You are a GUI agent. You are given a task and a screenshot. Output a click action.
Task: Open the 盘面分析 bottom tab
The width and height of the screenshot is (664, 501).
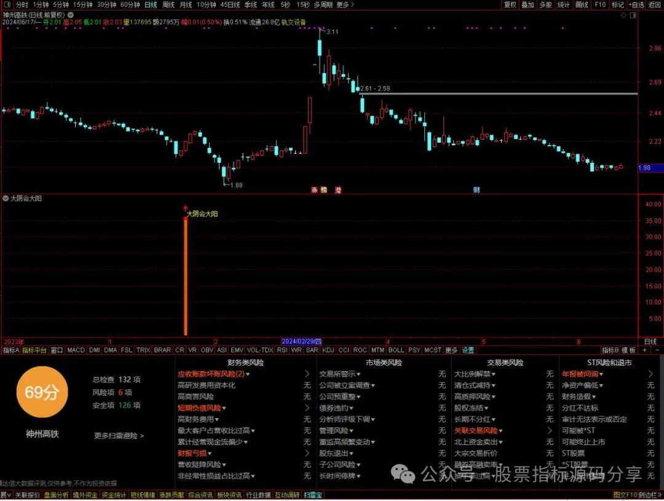[x=57, y=495]
